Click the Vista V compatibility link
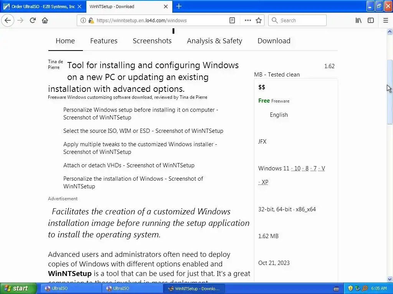The width and height of the screenshot is (393, 294). 322,168
